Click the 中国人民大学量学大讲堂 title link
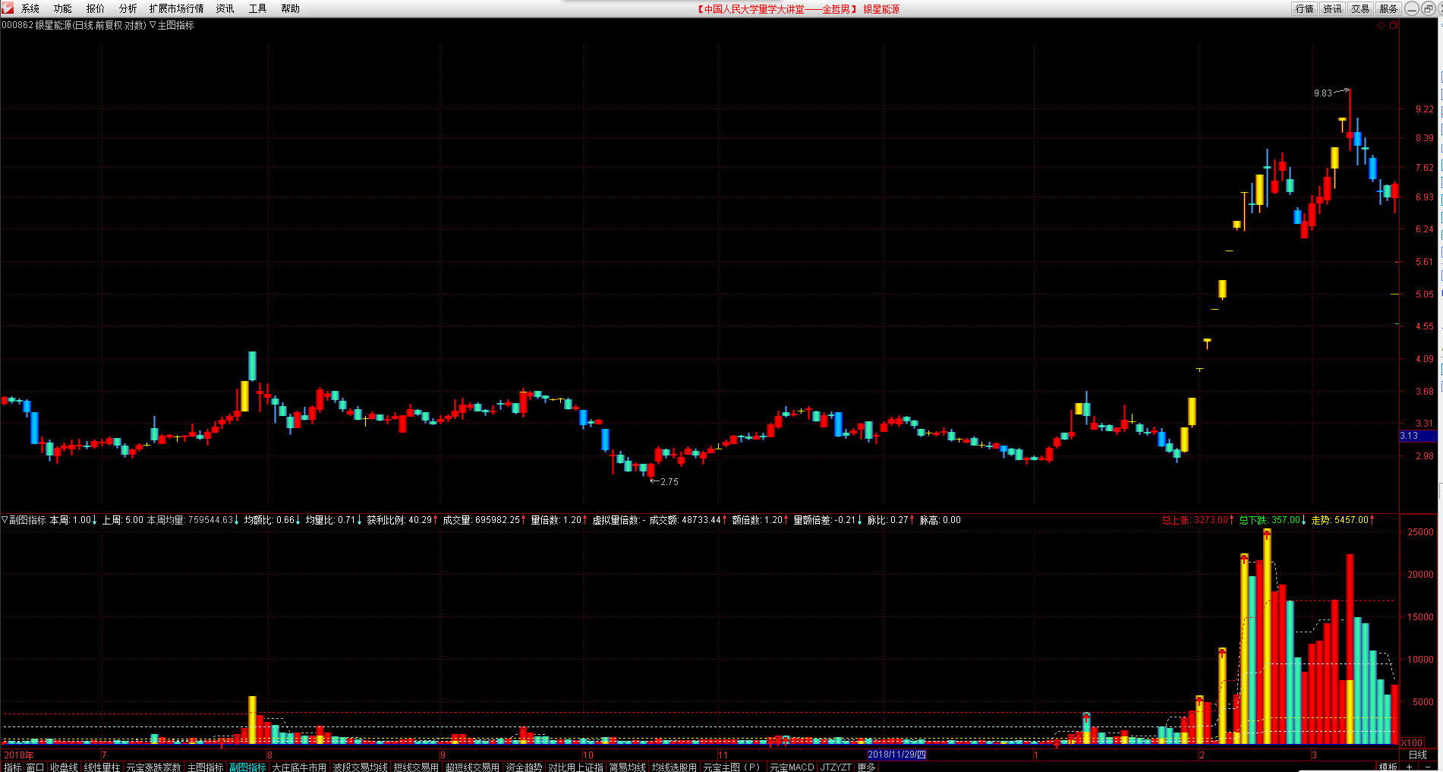Screen dimensions: 1443x772 pyautogui.click(x=777, y=9)
